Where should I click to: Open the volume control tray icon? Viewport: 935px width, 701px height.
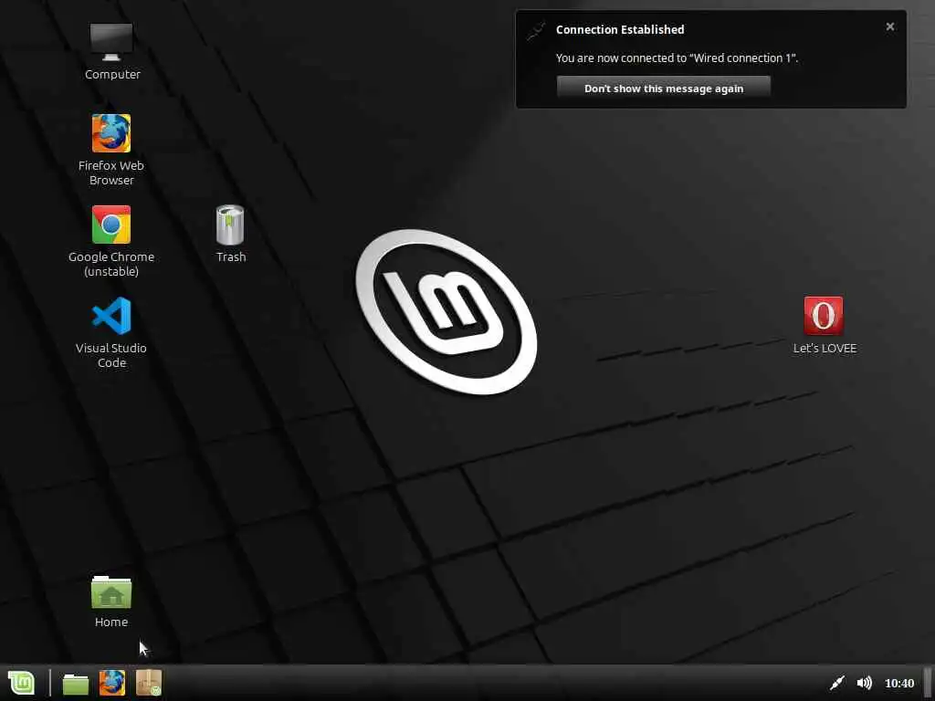[x=864, y=683]
